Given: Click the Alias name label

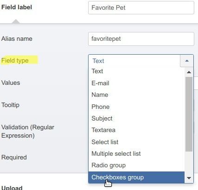Looking at the screenshot, I should [17, 38].
